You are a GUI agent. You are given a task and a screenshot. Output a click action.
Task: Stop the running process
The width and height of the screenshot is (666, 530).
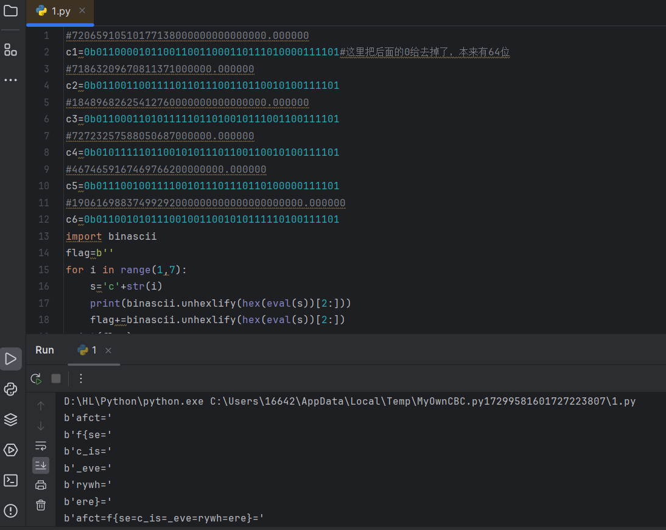click(55, 378)
